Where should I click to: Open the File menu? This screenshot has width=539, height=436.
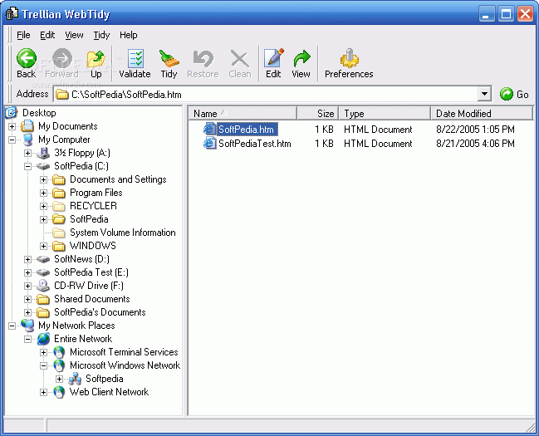click(23, 35)
